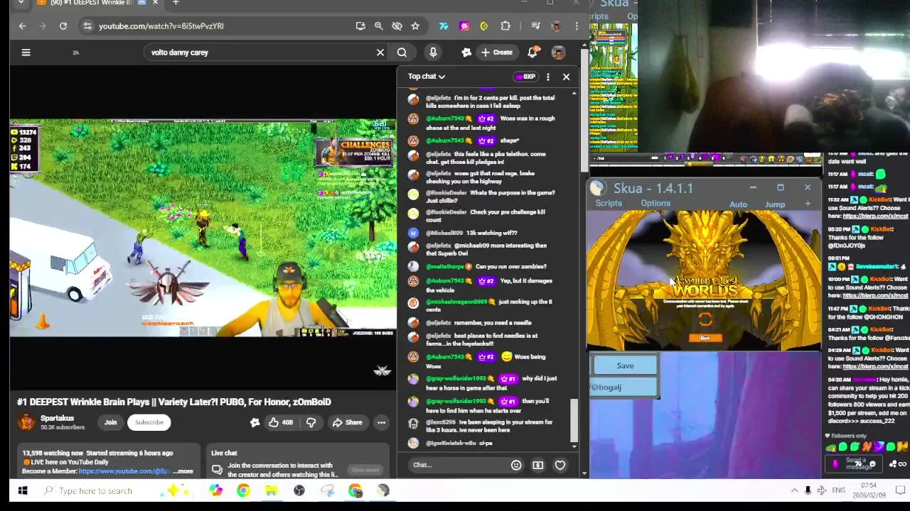Open the membership link in description
The height and width of the screenshot is (511, 910).
pos(124,471)
